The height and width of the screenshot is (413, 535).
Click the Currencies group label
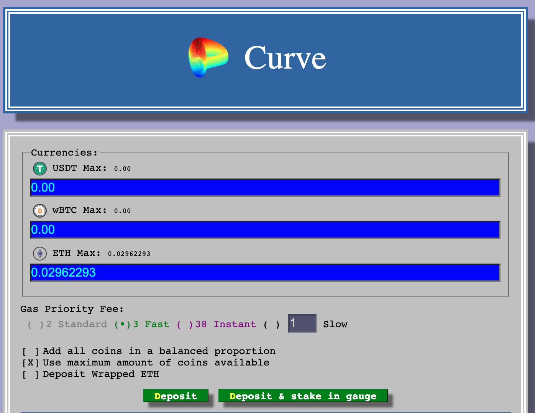pos(64,152)
